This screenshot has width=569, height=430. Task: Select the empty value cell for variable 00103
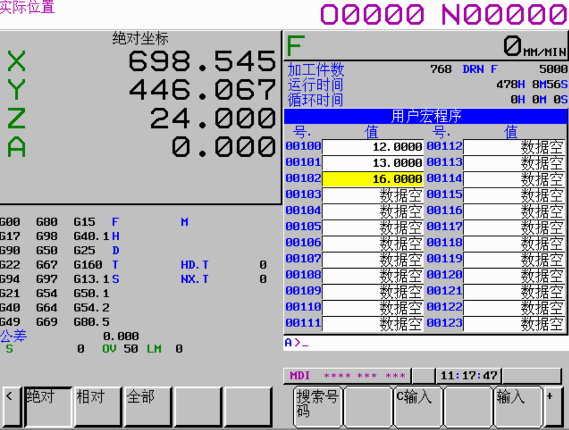[372, 195]
